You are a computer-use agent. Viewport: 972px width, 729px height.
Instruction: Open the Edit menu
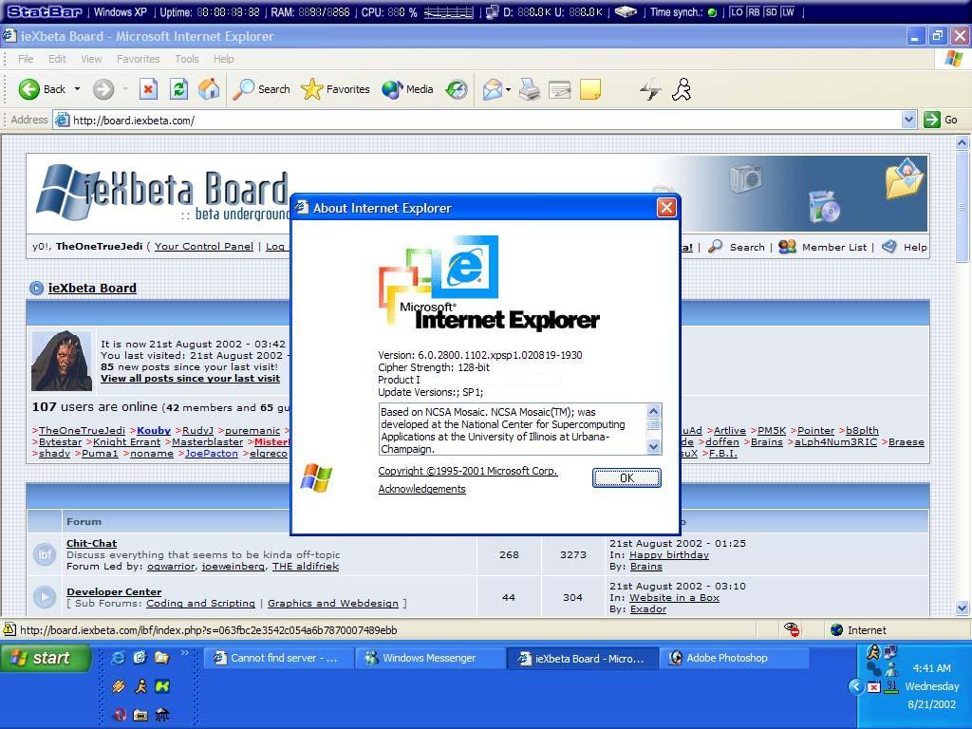point(57,59)
